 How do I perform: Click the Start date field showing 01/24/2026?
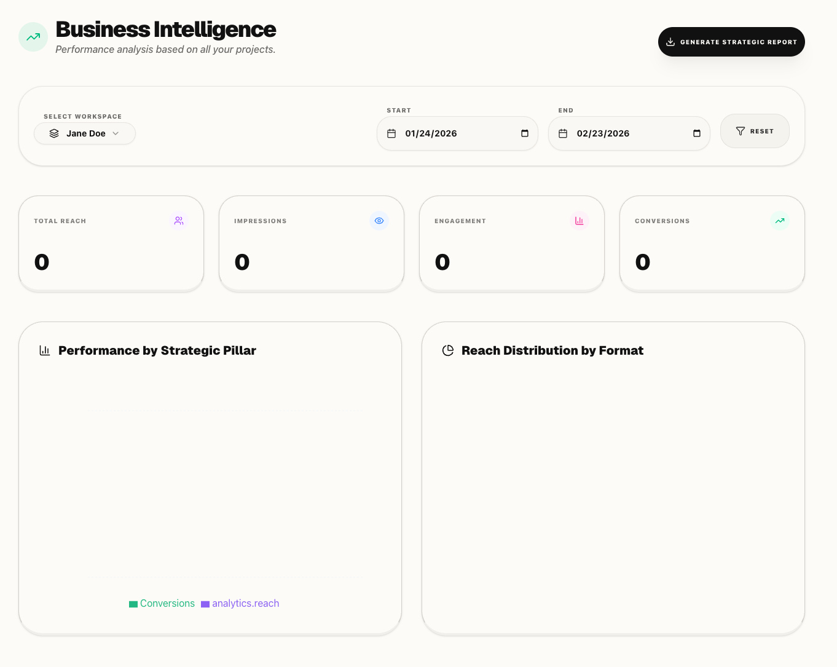[x=431, y=133]
